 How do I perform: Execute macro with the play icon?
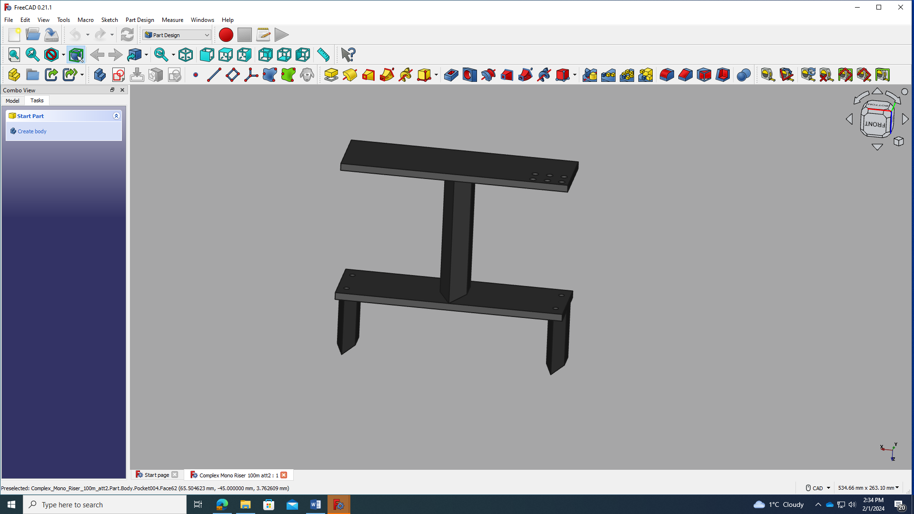[282, 35]
